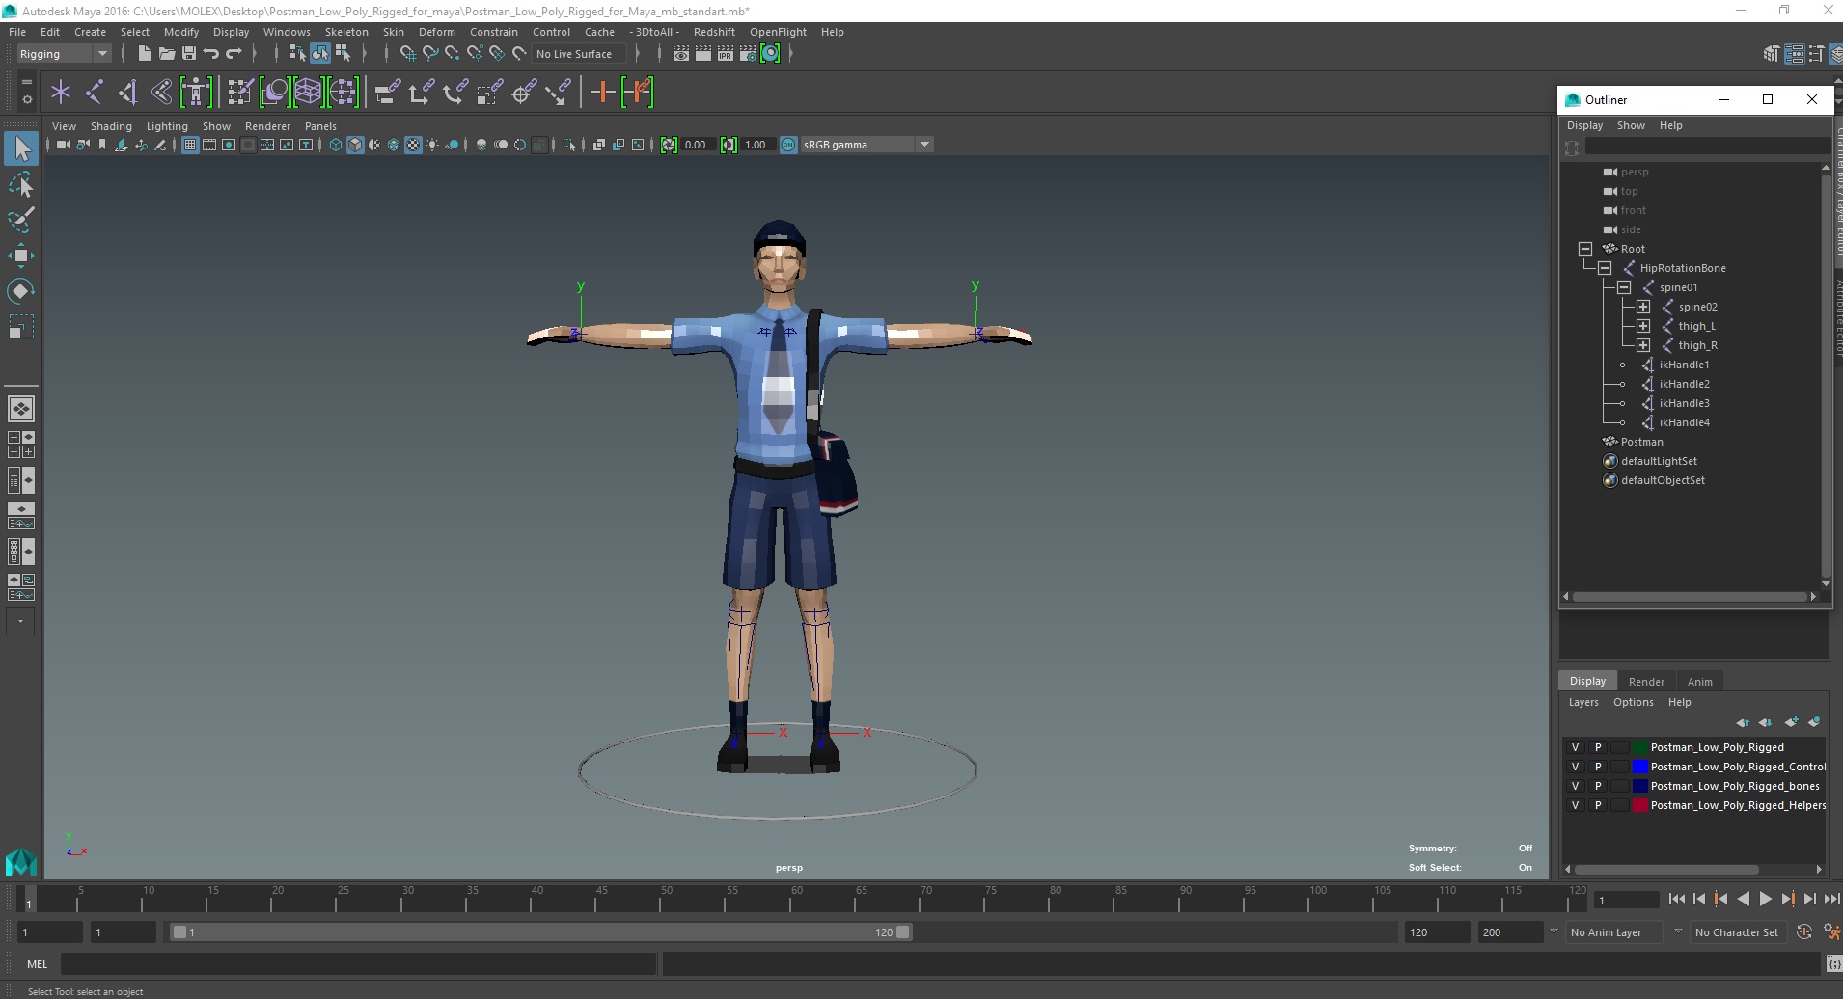
Task: Open Render Settings window
Action: click(748, 54)
